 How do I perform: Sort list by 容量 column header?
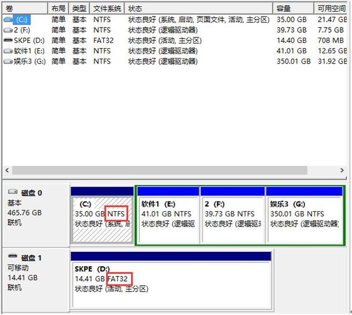pyautogui.click(x=293, y=9)
